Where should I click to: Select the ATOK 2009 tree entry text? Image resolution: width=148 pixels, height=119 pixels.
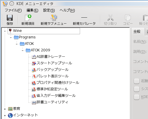(40, 50)
